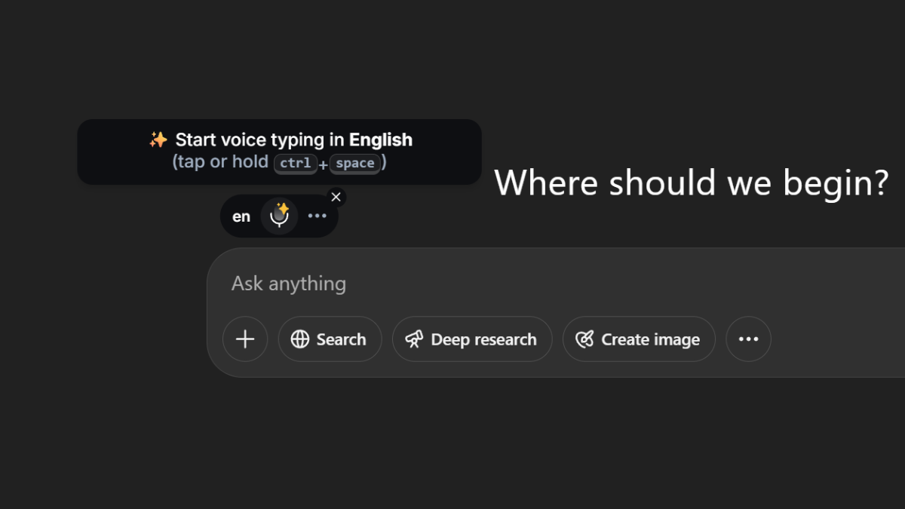Open voice widget three-dot options

[318, 216]
